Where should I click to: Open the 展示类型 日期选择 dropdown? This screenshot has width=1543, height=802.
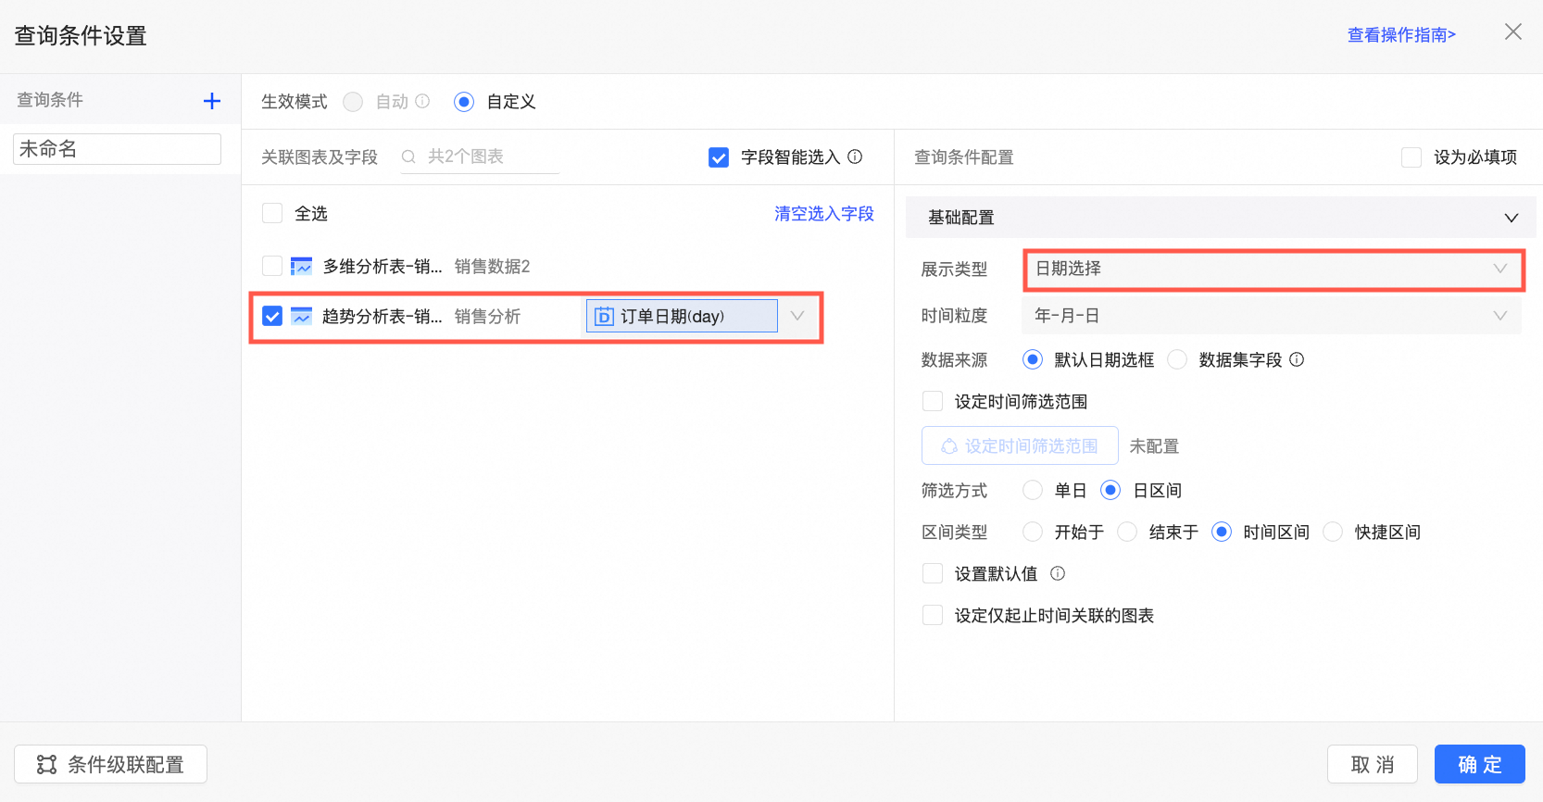1272,269
